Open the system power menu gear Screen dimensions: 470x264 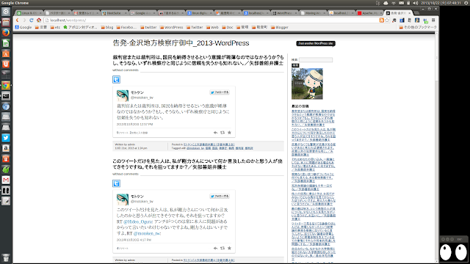pos(466,3)
